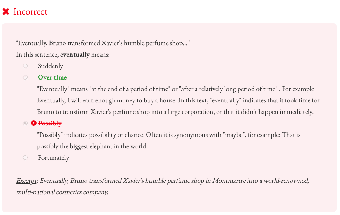Click the quoted sentence at the panel top
340x215 pixels.
[x=103, y=43]
